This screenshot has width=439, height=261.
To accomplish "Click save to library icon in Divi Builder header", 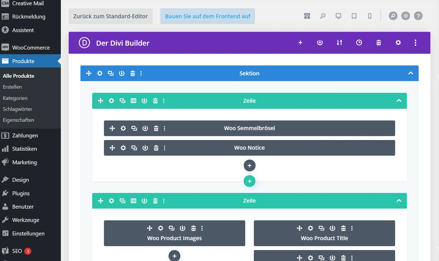I will (320, 43).
